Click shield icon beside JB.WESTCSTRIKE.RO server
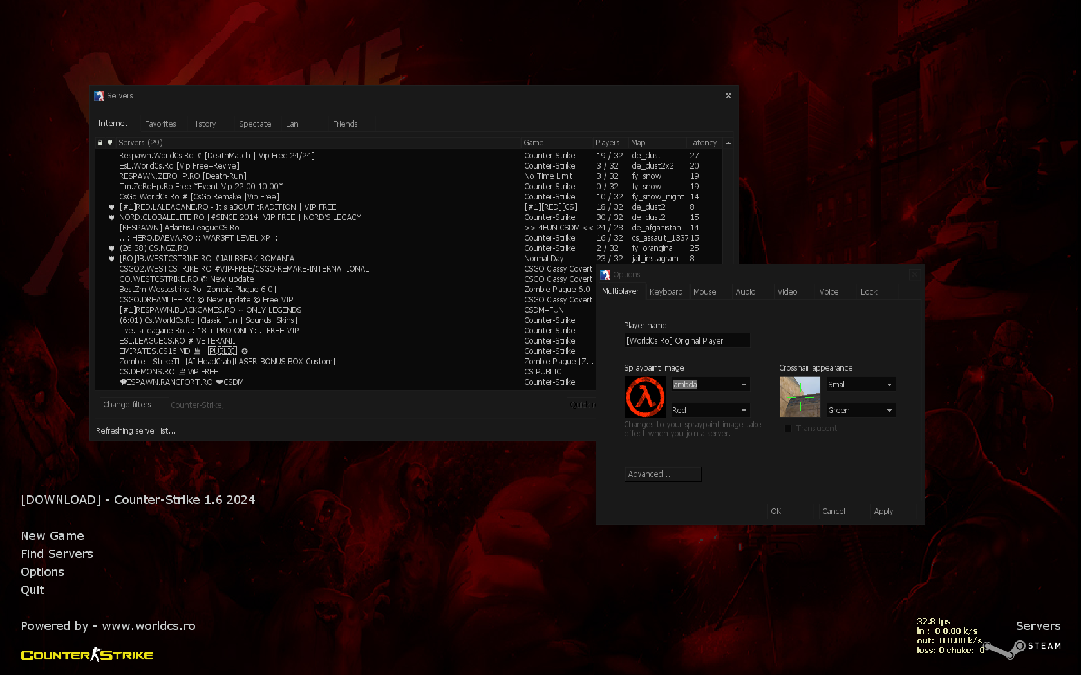 pos(111,259)
